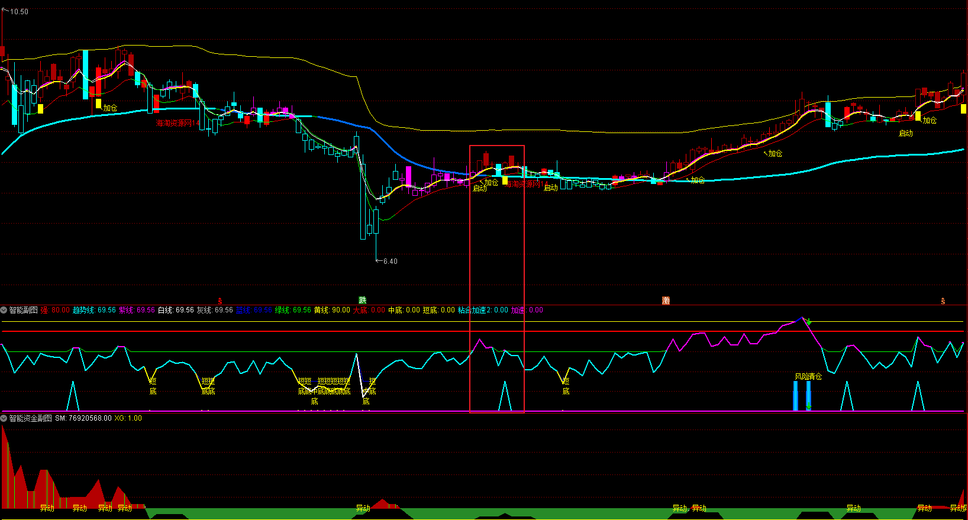Open the 智能资金副图 indicator name label

point(30,418)
